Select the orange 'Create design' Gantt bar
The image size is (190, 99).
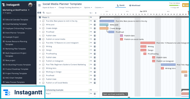click(x=104, y=28)
